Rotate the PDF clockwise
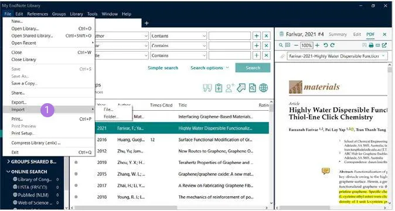This screenshot has height=211, width=395. coord(332,45)
